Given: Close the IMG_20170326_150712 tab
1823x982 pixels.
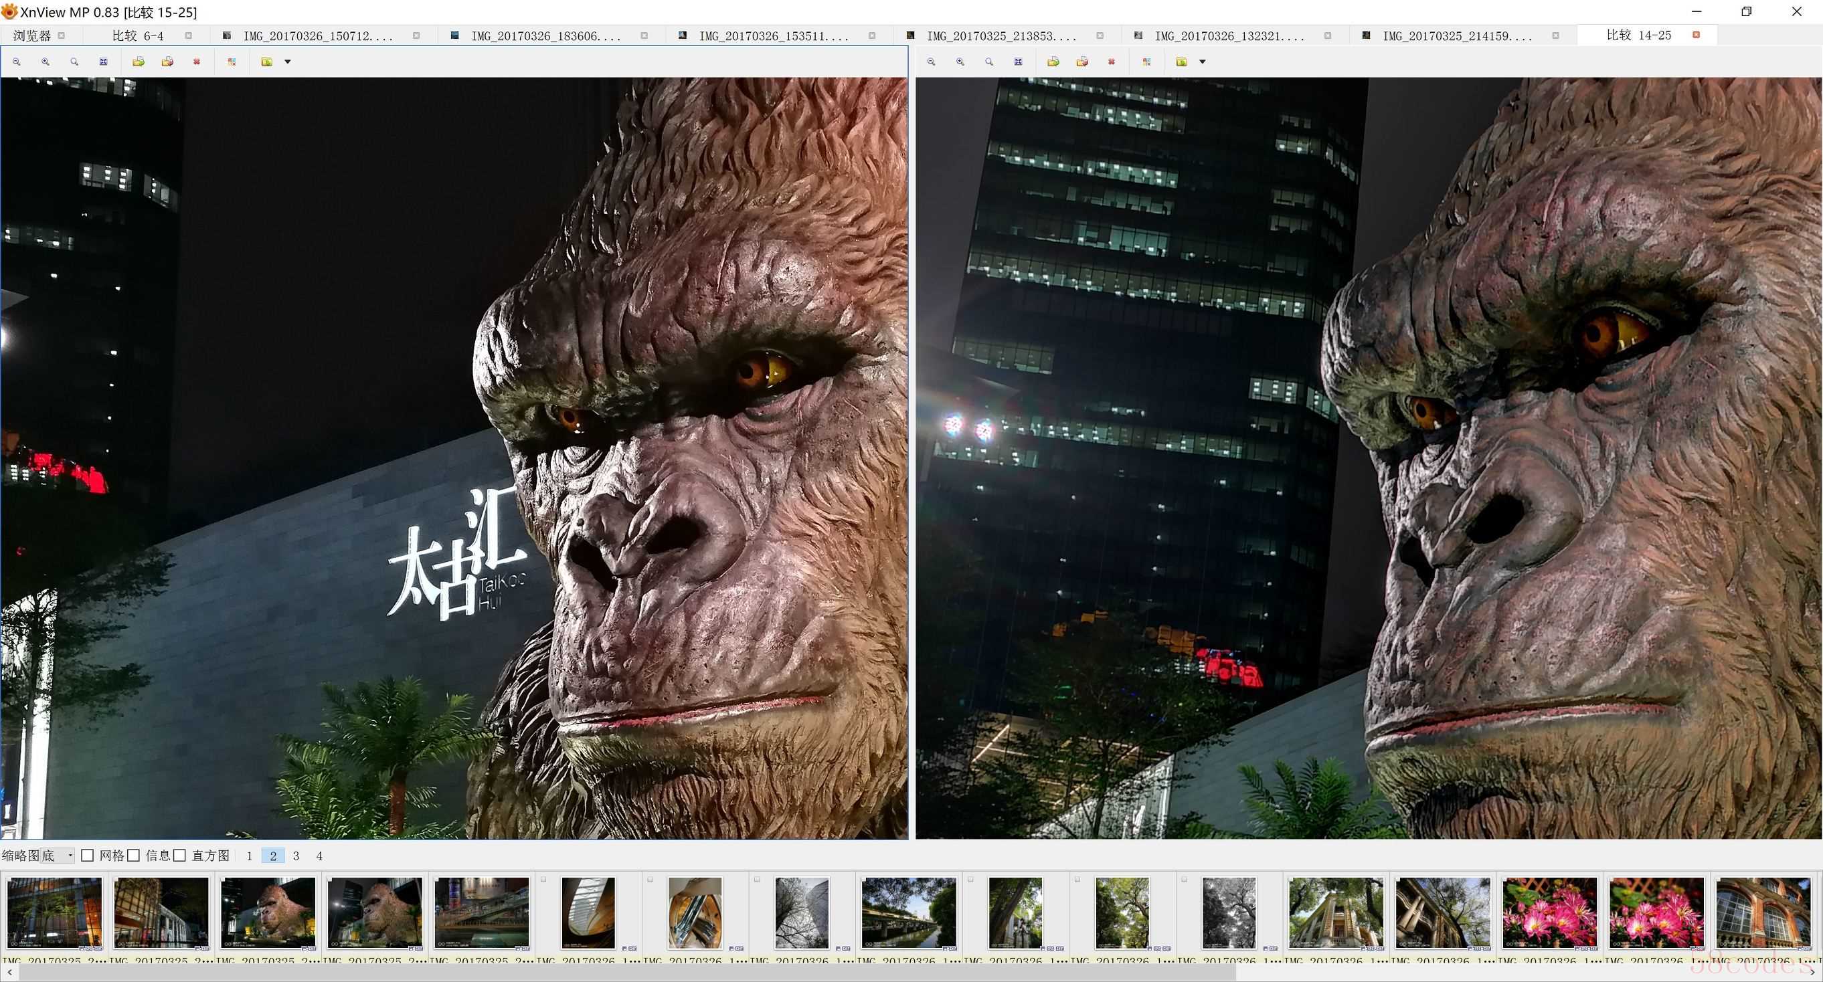Looking at the screenshot, I should pos(416,35).
